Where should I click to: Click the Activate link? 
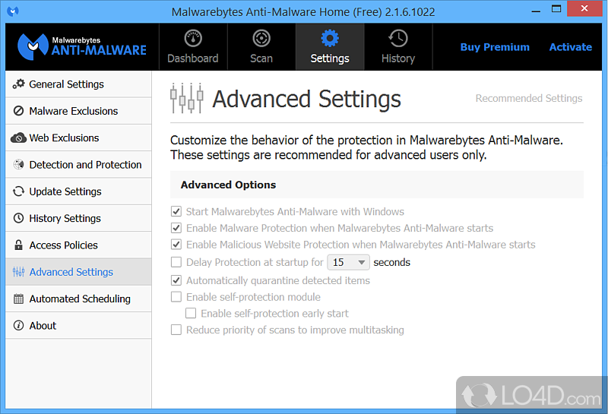[x=571, y=47]
